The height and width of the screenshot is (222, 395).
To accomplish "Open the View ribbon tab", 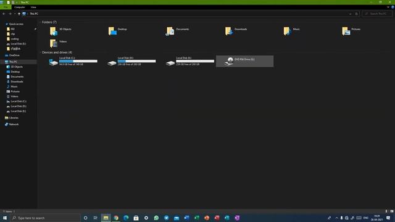I will coord(33,7).
